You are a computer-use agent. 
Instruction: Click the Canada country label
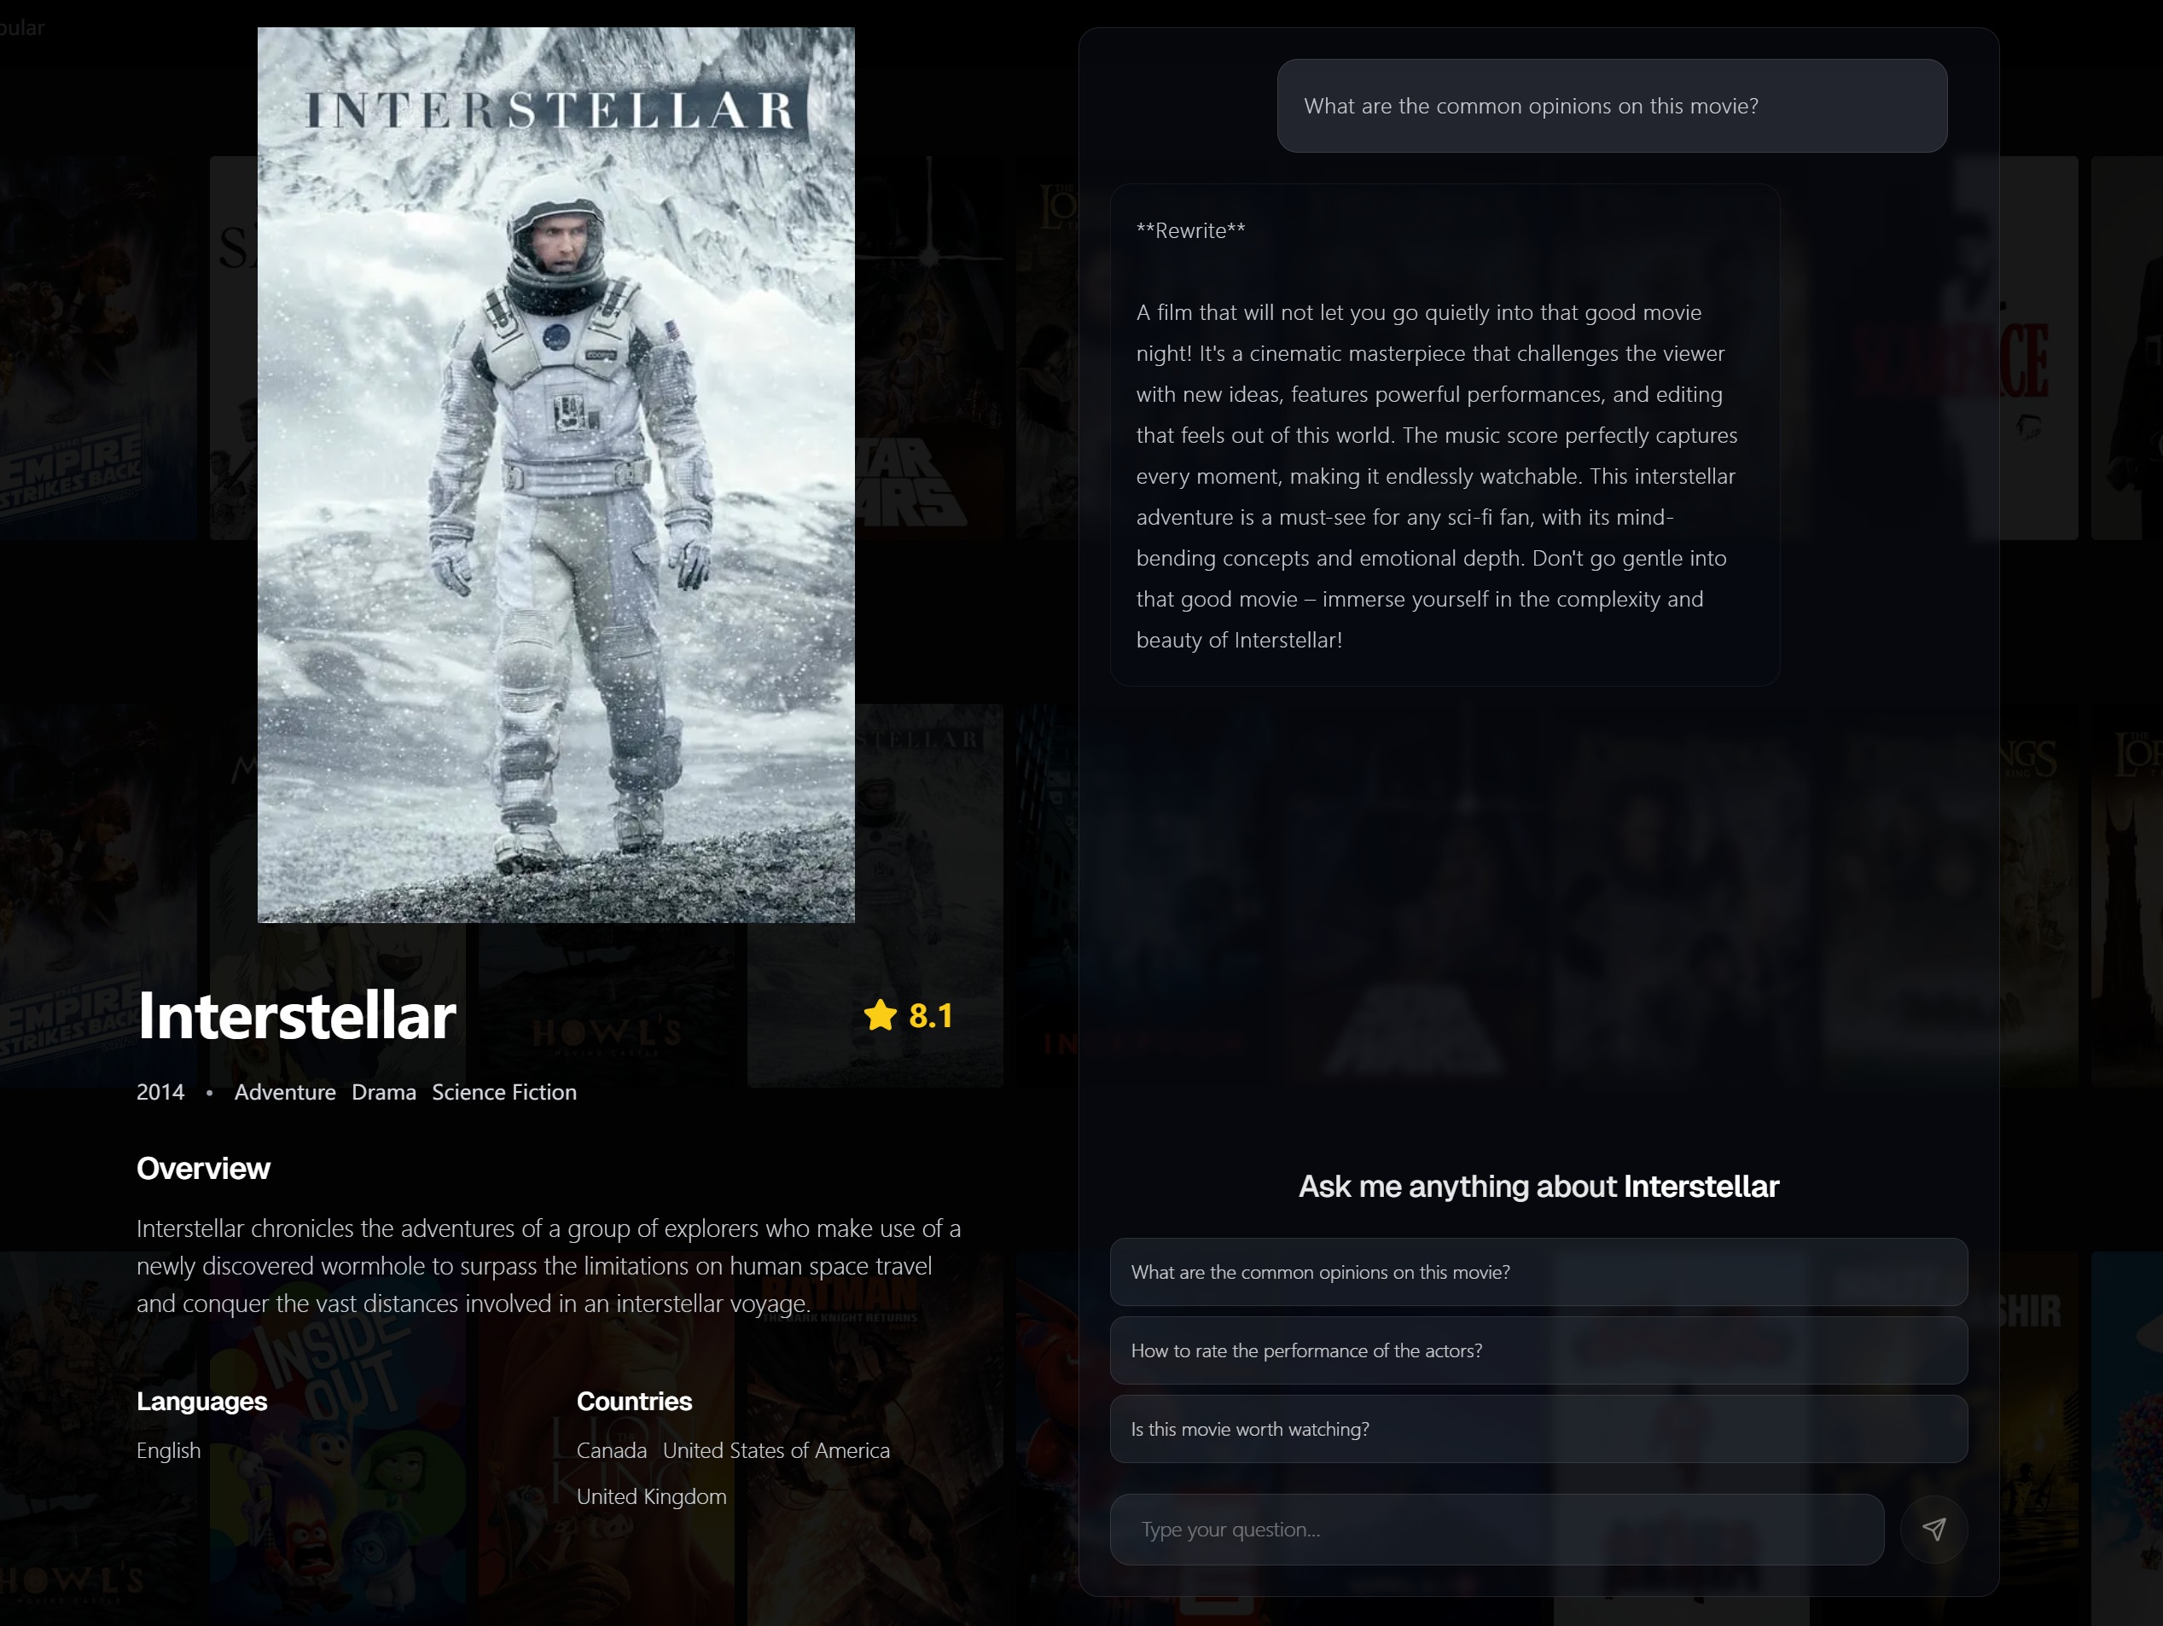[611, 1450]
